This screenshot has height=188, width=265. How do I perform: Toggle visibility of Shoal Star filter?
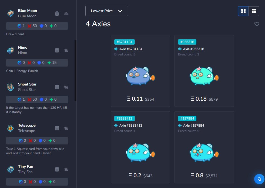66,87
